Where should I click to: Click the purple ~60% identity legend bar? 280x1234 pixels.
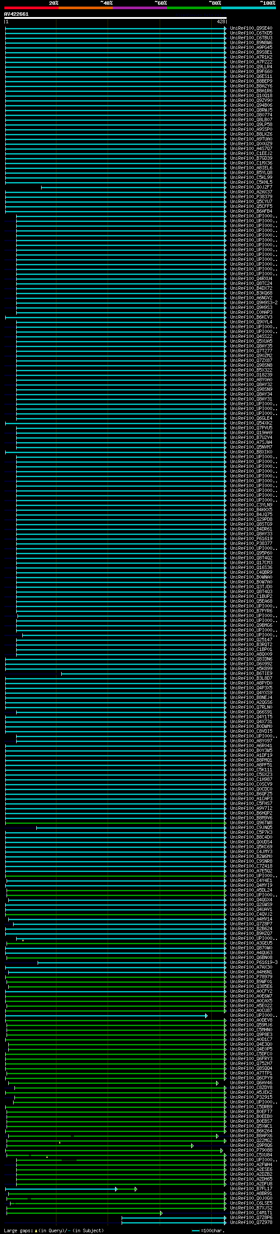point(140,8)
